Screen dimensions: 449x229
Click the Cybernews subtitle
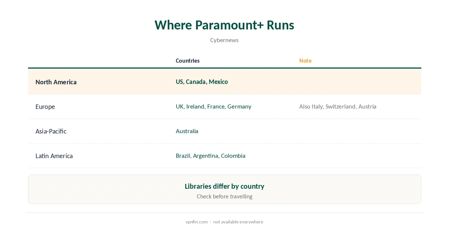point(224,40)
